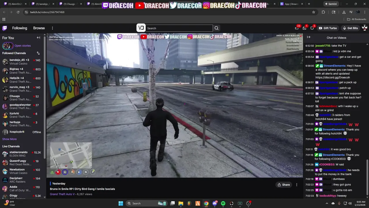Open the Chrome profile avatar
Image resolution: width=369 pixels, height=208 pixels.
(x=358, y=12)
